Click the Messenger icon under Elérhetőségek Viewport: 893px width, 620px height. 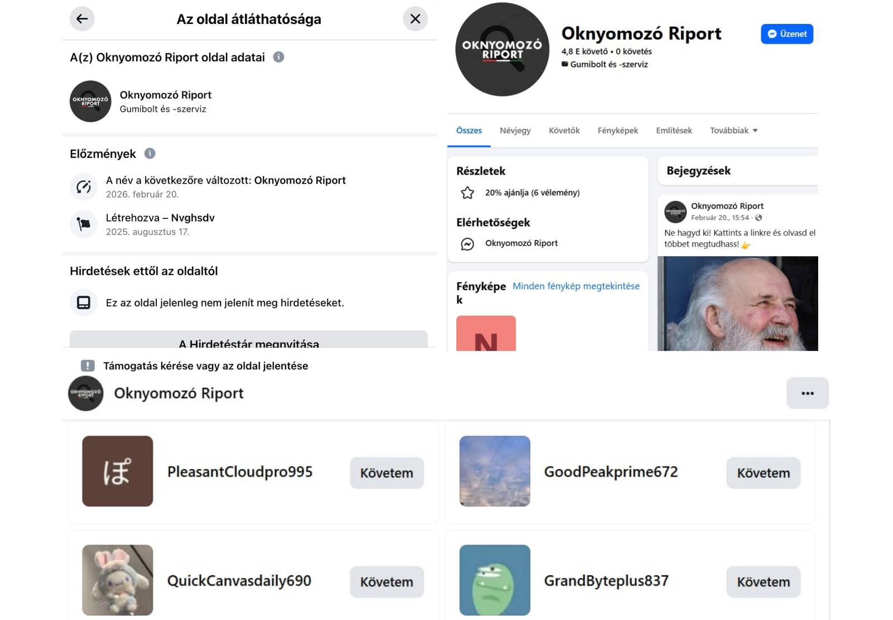pyautogui.click(x=468, y=244)
